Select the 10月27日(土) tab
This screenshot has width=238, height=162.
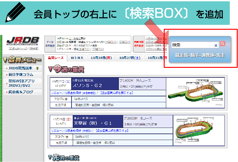(x=130, y=58)
